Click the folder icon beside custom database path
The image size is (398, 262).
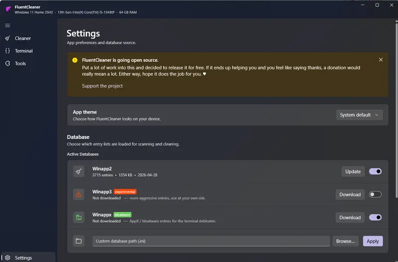79,241
